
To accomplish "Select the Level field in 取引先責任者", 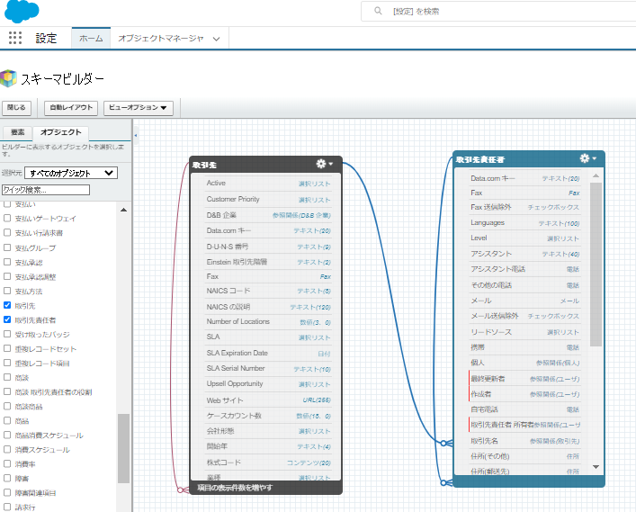I will coord(524,238).
